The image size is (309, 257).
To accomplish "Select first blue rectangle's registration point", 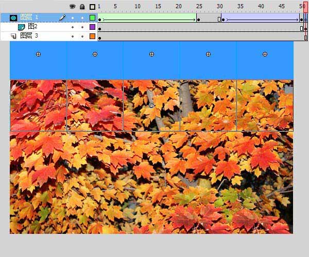I will point(39,54).
